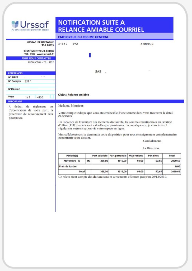
Task: Click the small blue marker above SAS
Action: pyautogui.click(x=90, y=55)
